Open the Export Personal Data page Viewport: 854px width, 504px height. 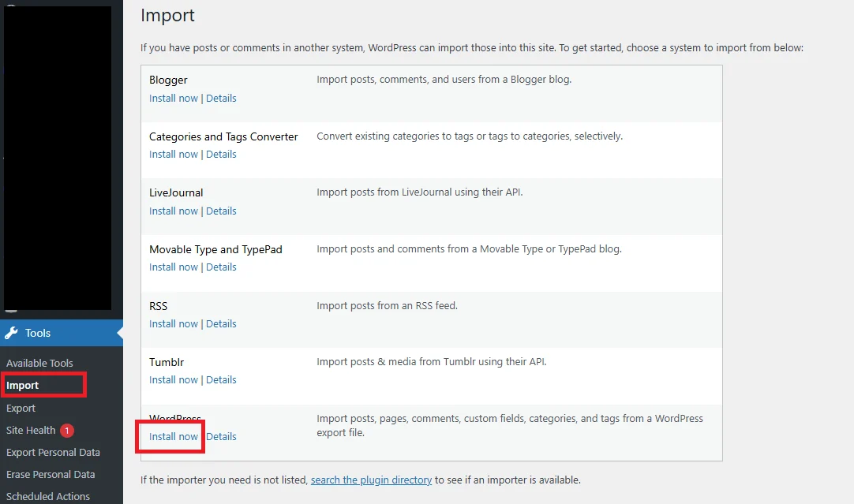coord(53,452)
